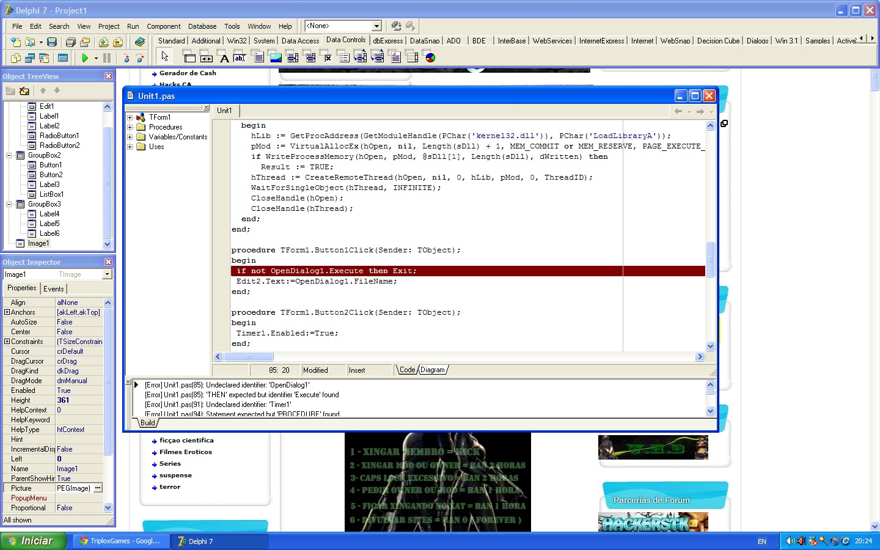
Task: Select ListBox1 in the Object TreeView
Action: point(51,194)
